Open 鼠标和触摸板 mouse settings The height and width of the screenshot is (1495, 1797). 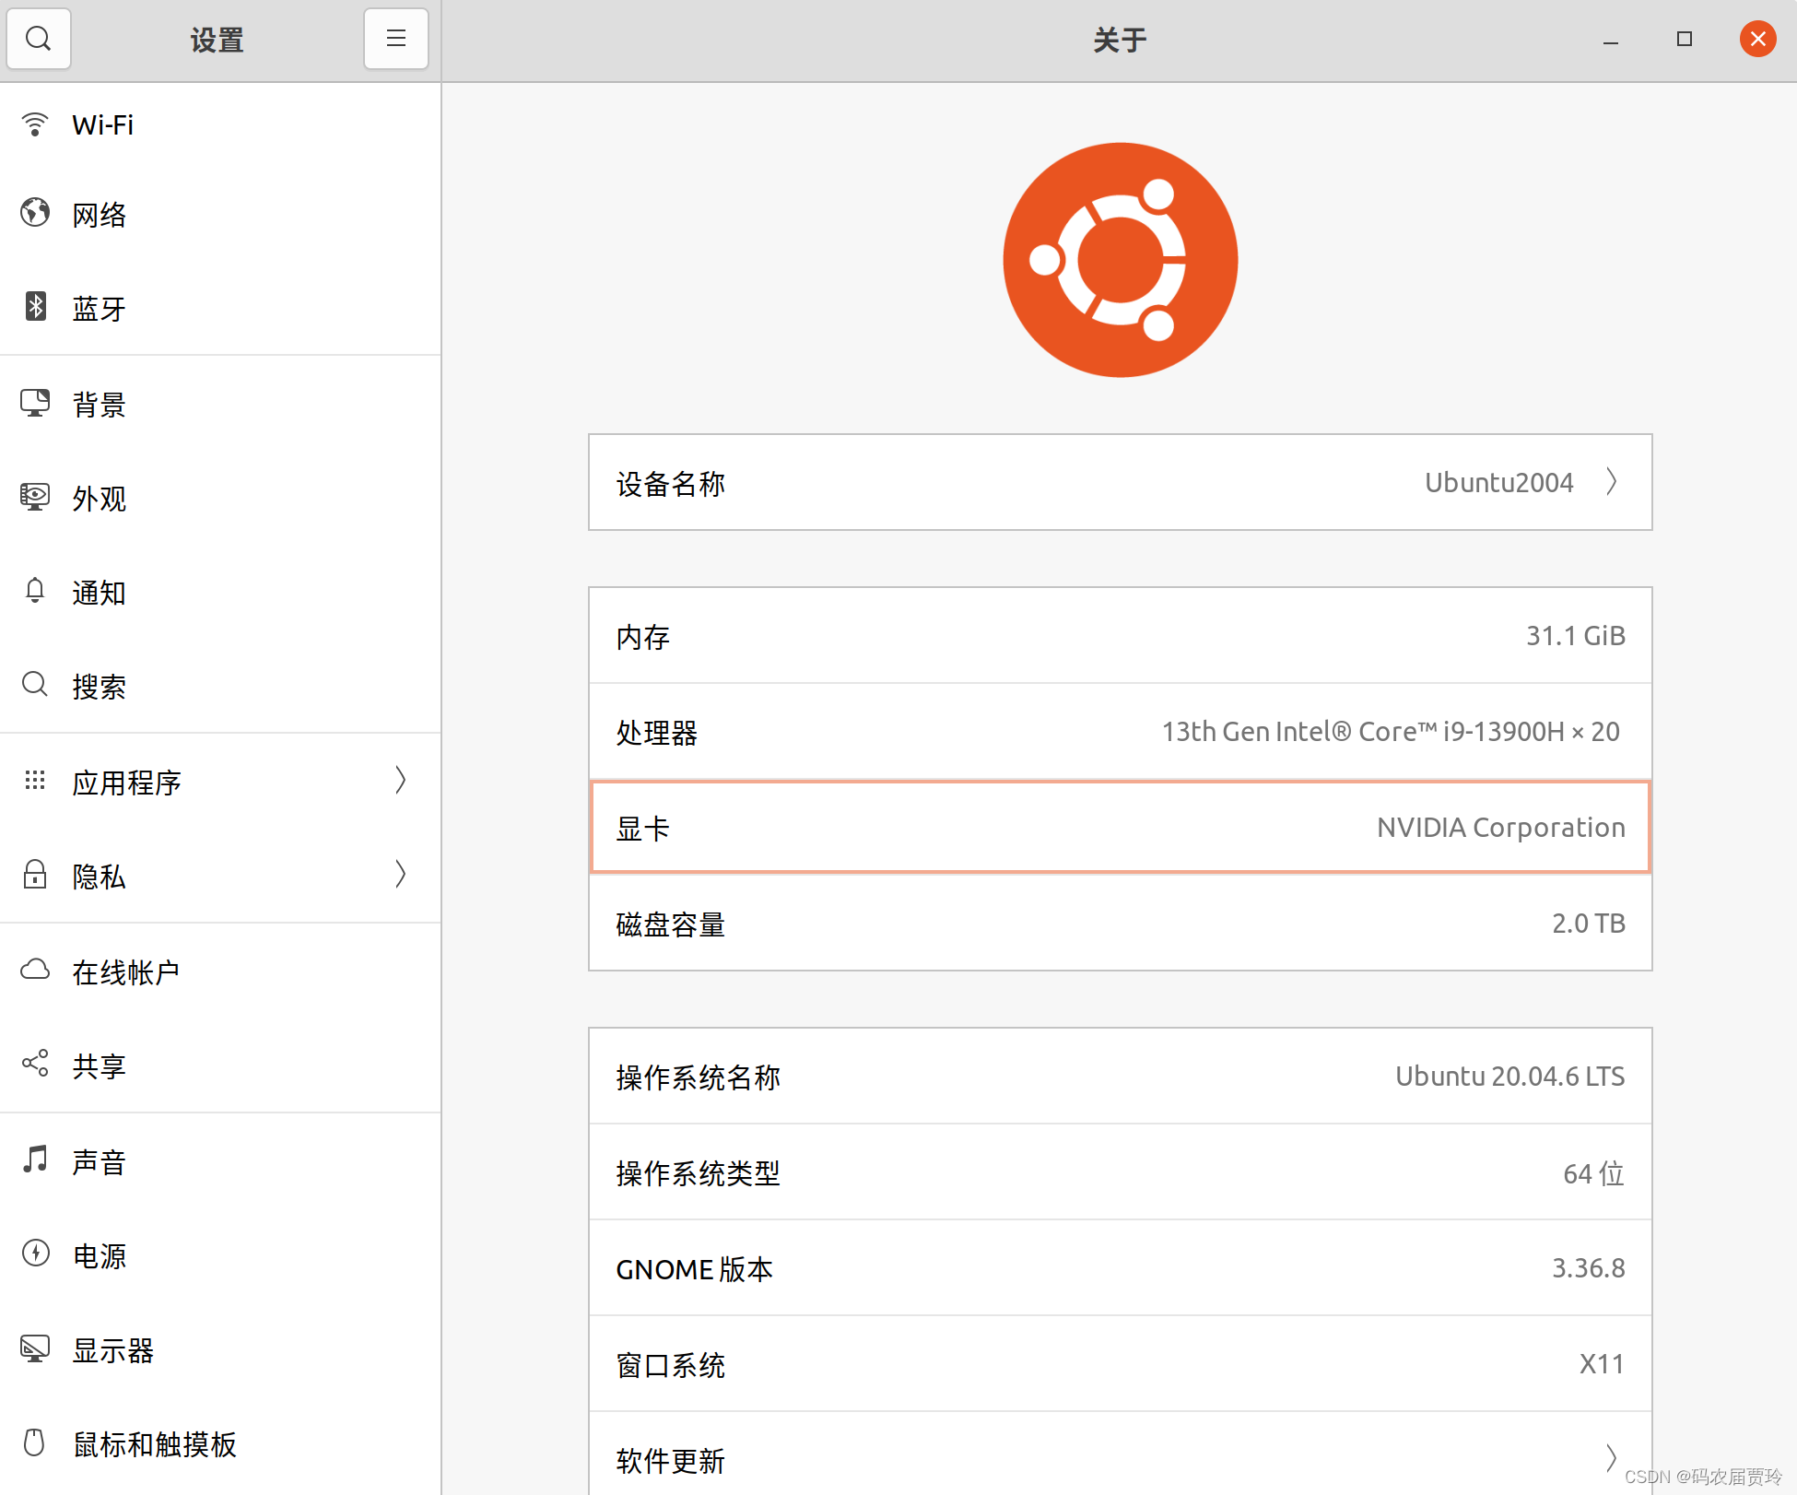pos(154,1445)
